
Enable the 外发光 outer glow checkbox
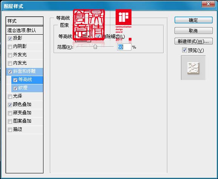point(10,55)
